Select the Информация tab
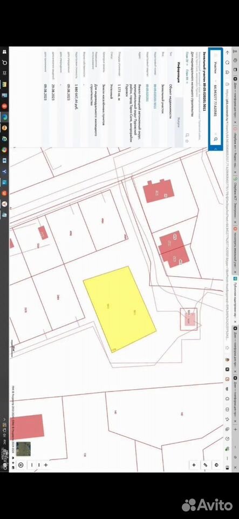Viewport: 239px width, 519px height. click(x=178, y=73)
